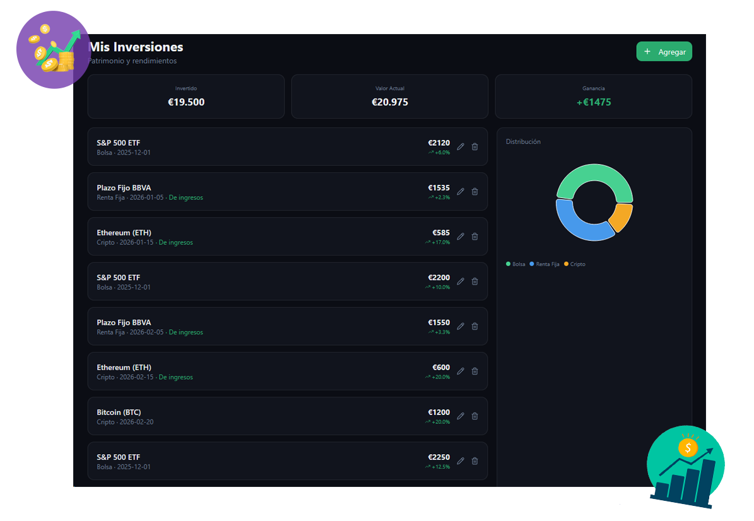Delete the Ethereum entry worth €600

point(474,371)
